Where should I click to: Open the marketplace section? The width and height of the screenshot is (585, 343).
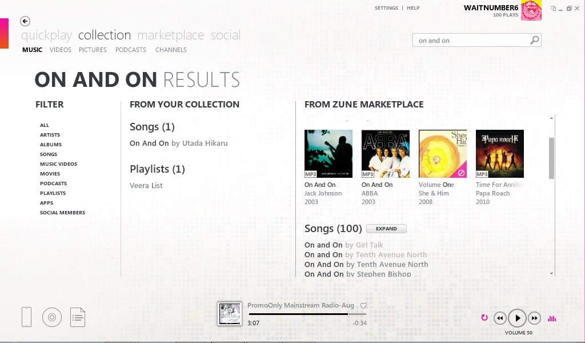pyautogui.click(x=171, y=35)
